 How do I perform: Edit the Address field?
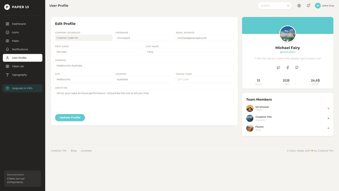[144, 66]
